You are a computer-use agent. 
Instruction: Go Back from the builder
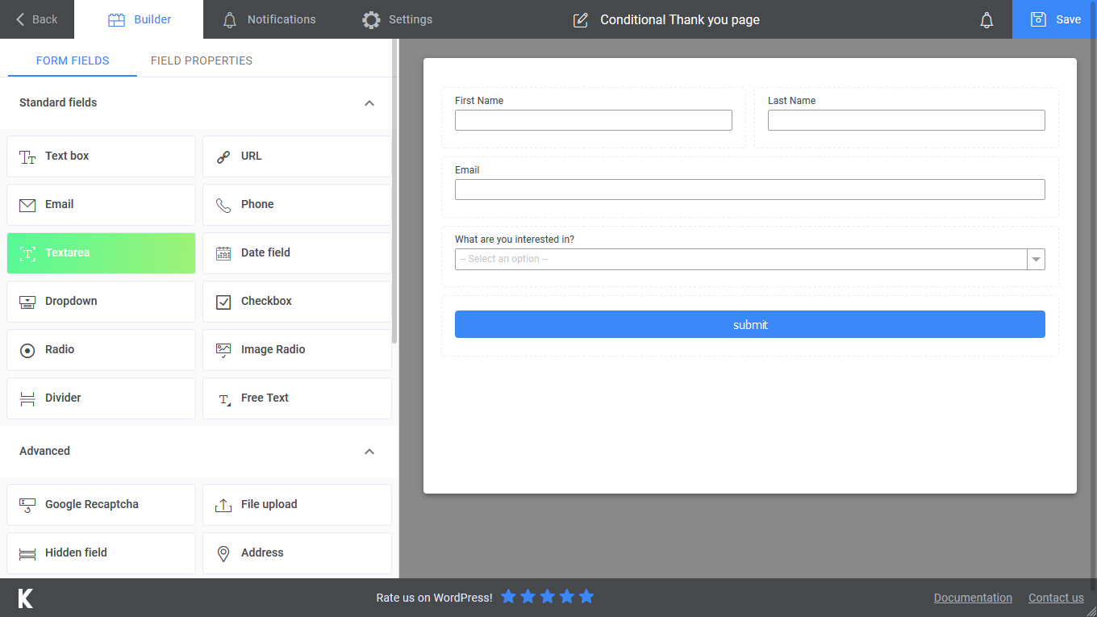pos(37,19)
